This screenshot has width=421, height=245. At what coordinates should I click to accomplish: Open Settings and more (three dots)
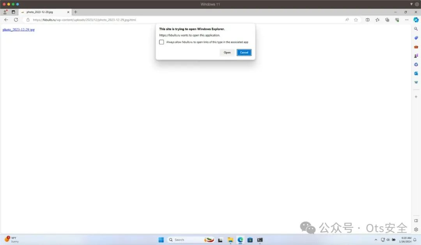point(407,20)
